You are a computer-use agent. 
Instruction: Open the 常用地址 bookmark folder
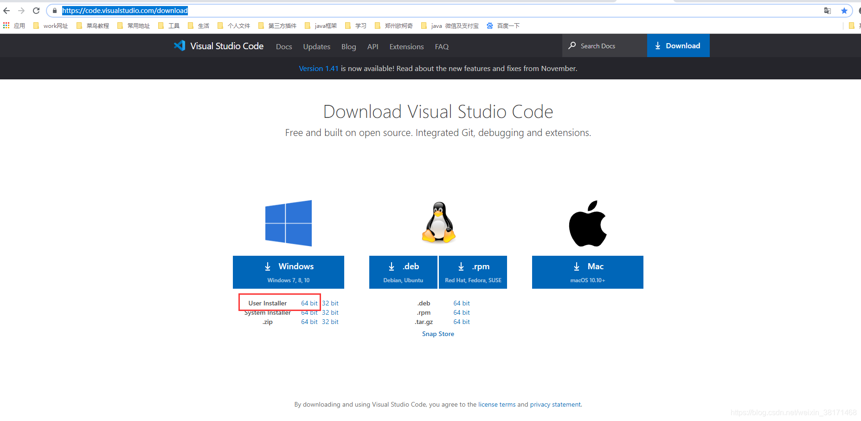click(x=134, y=26)
